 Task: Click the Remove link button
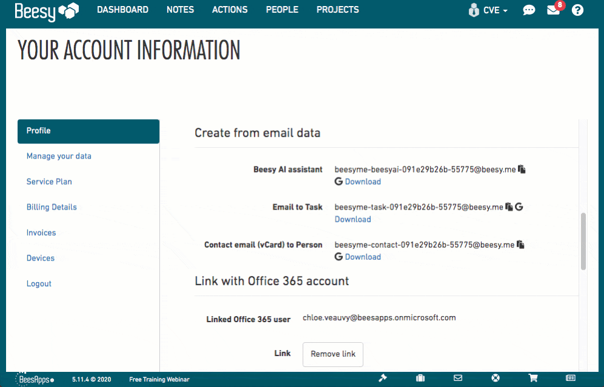(333, 354)
